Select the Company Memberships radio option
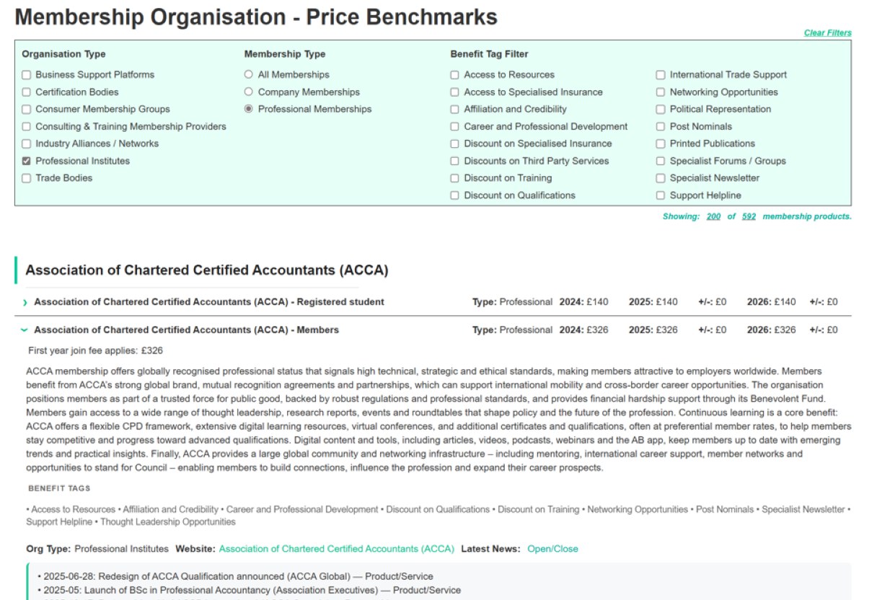This screenshot has width=877, height=600. click(249, 92)
